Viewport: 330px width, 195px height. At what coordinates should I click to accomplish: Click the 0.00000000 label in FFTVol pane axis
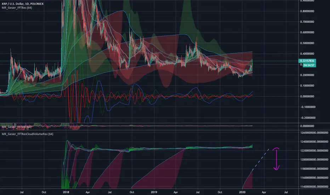tap(307, 126)
